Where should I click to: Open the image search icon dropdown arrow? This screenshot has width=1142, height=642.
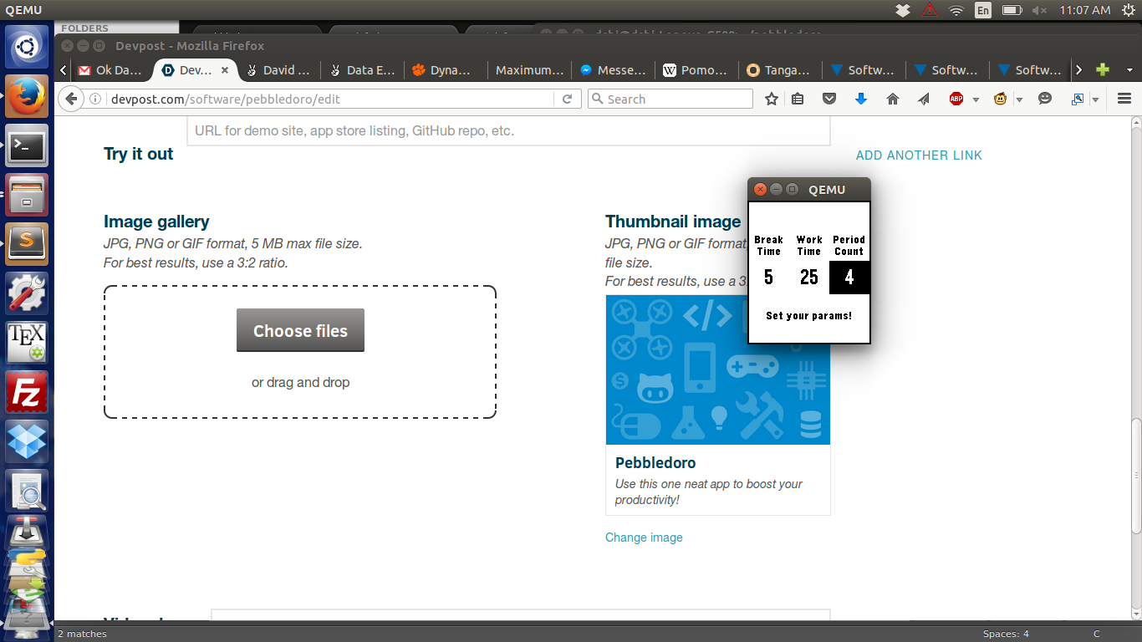[1095, 99]
